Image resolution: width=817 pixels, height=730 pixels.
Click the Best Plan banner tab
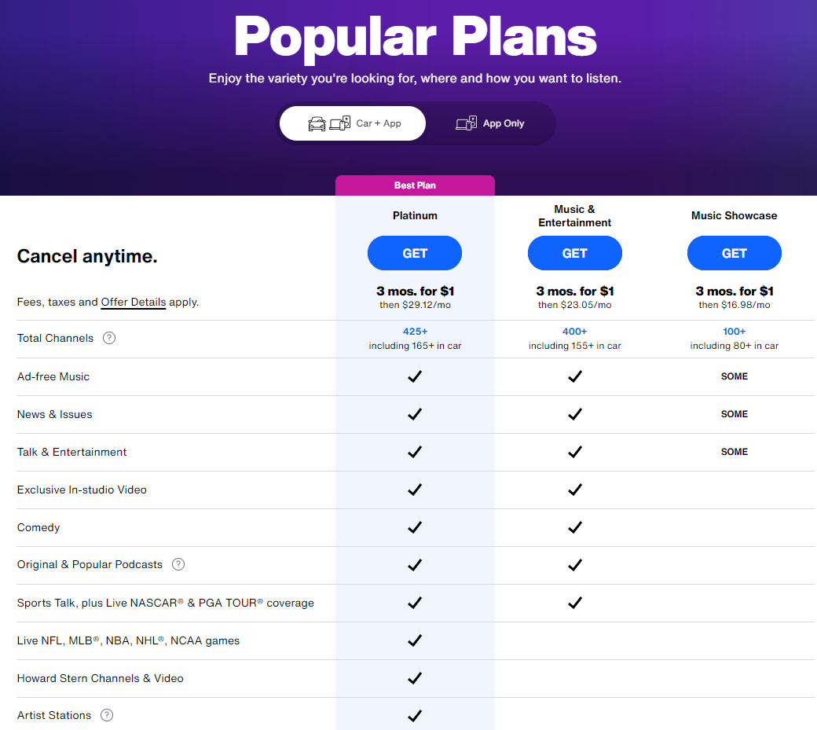coord(415,185)
